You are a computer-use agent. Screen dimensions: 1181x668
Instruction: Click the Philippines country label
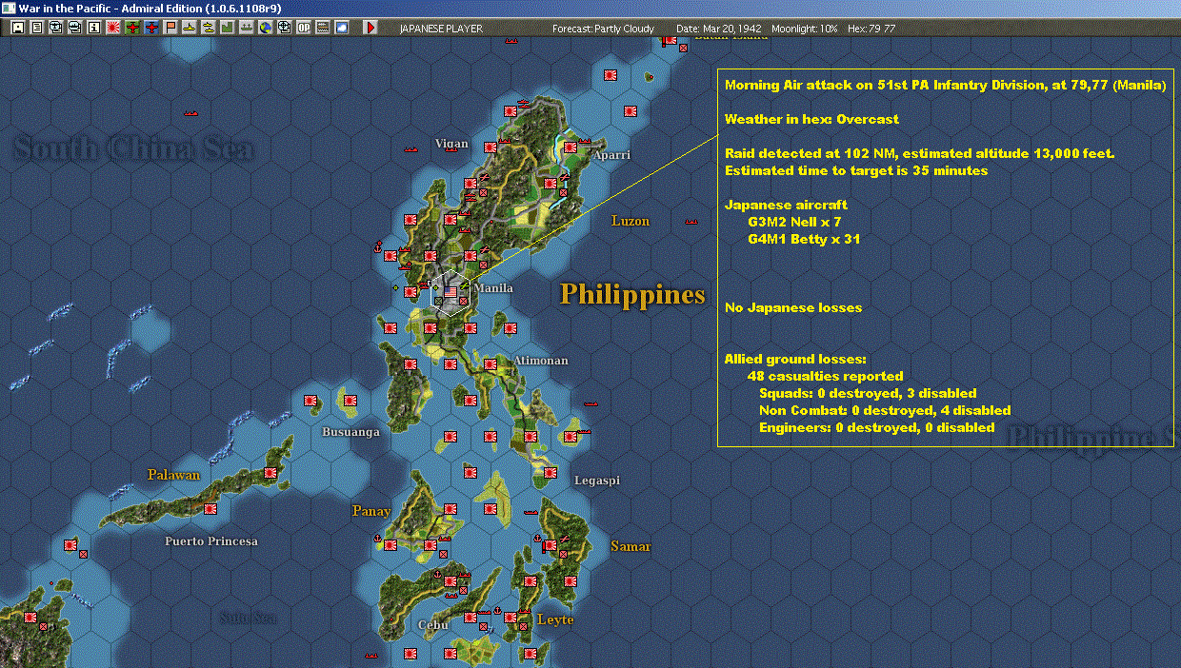point(632,295)
